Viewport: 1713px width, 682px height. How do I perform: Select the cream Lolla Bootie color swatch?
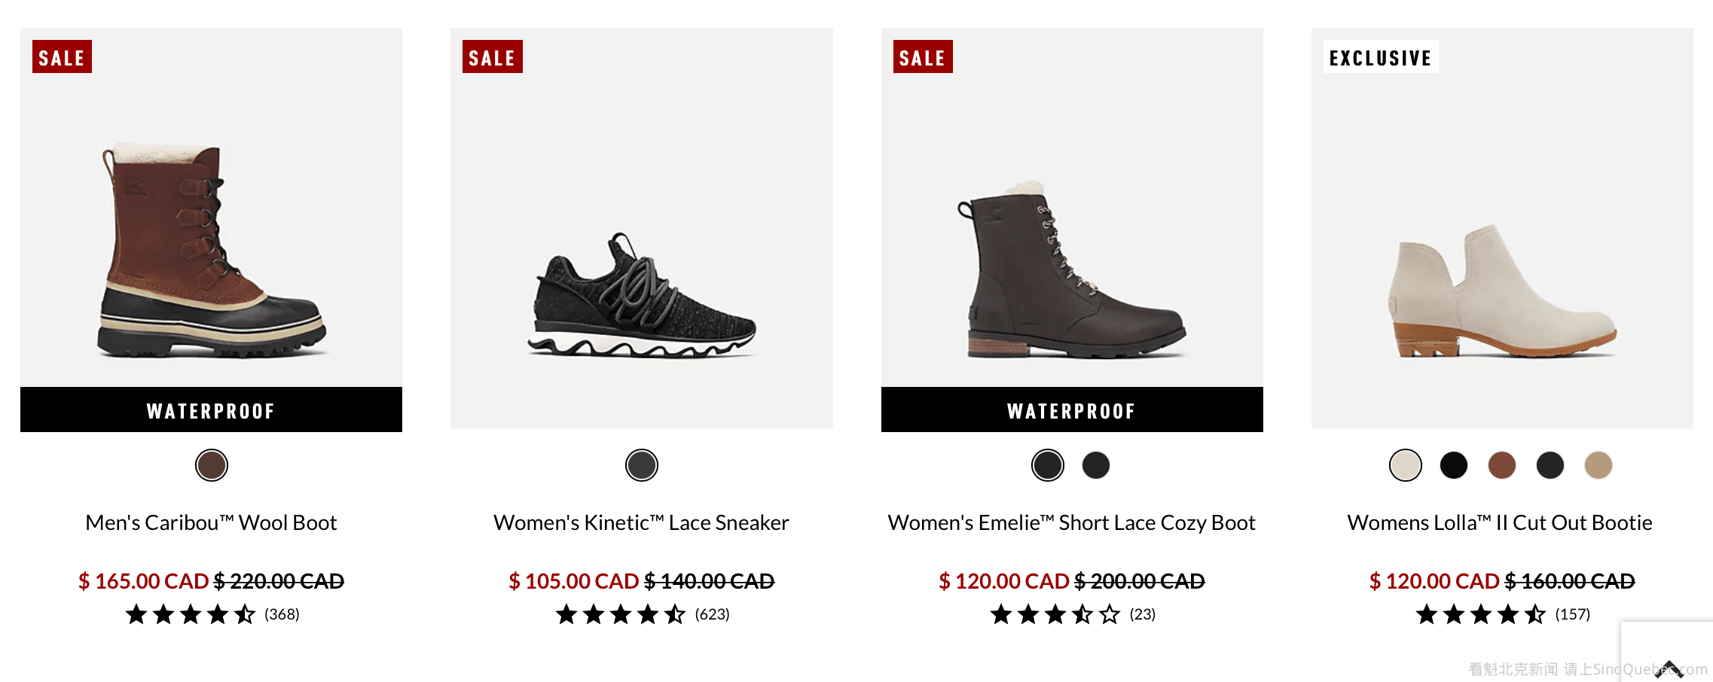1405,465
